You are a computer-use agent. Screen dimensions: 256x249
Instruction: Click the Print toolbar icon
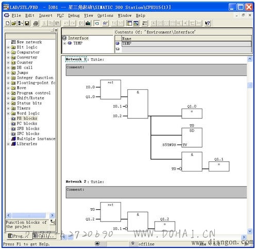point(36,23)
